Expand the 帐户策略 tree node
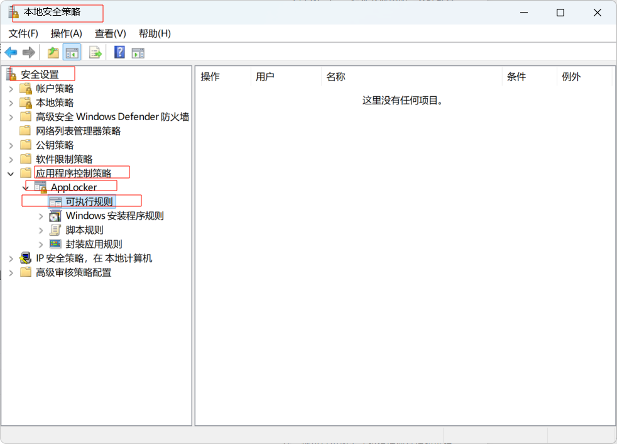Image resolution: width=617 pixels, height=444 pixels. [11, 89]
